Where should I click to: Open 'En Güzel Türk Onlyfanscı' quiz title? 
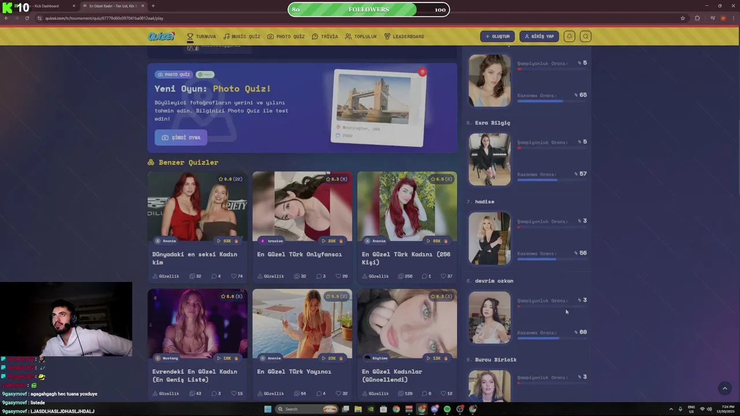coord(299,254)
